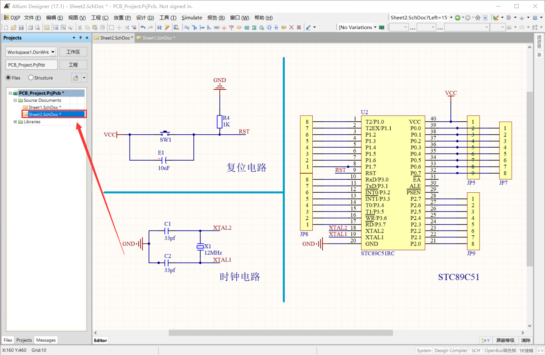Click the Home page icon
Viewport: 545px width, 355px height.
[x=478, y=17]
